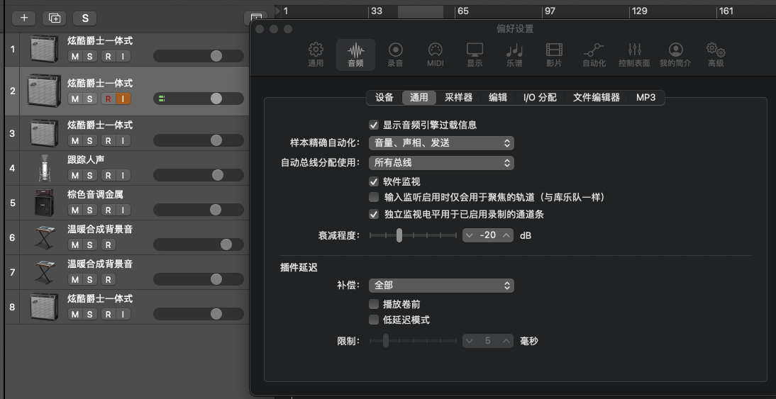
Task: Select track 6 keyboard instrument icon
Action: point(44,237)
